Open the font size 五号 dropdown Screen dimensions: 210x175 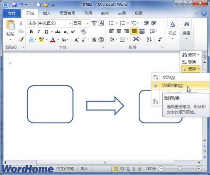[x=87, y=23]
